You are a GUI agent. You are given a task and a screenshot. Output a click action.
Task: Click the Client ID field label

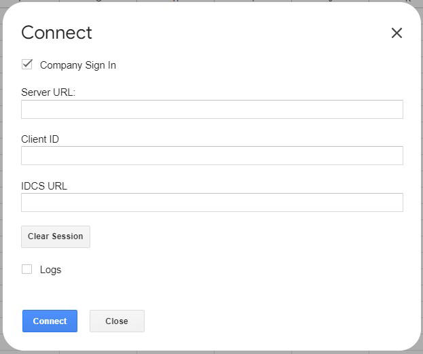tap(40, 139)
